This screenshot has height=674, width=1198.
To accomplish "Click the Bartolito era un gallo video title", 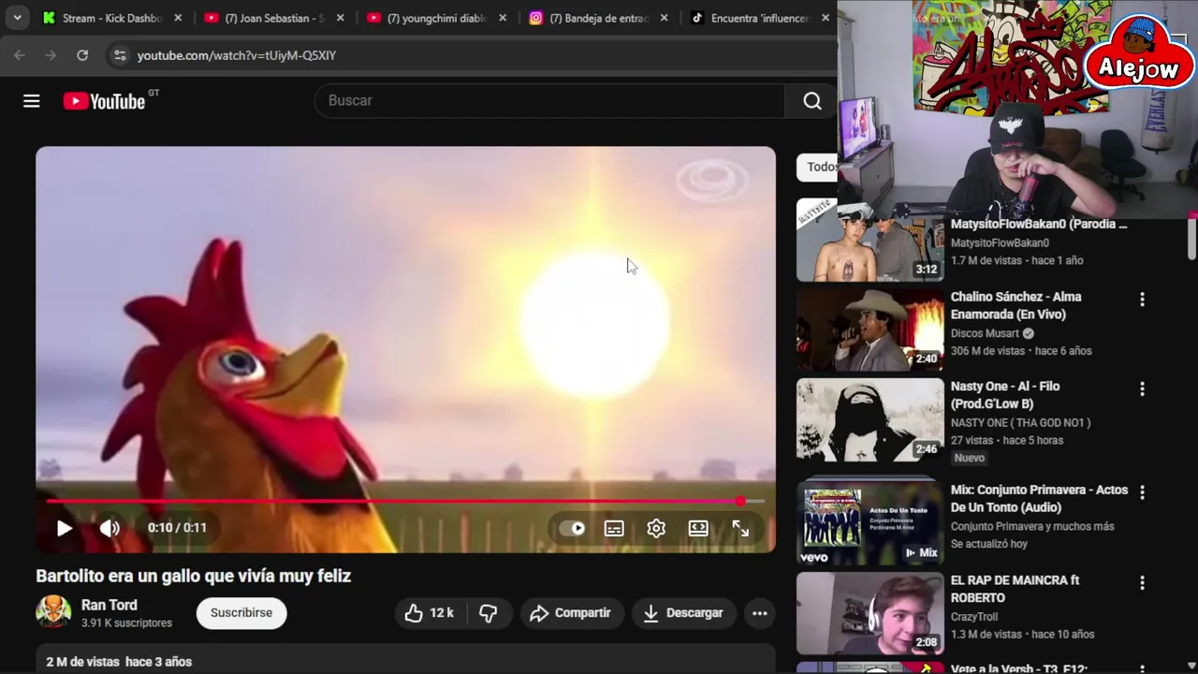I will pyautogui.click(x=194, y=576).
